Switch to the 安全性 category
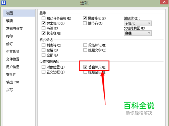Screen dimensions: 169x126 tap(11, 74)
